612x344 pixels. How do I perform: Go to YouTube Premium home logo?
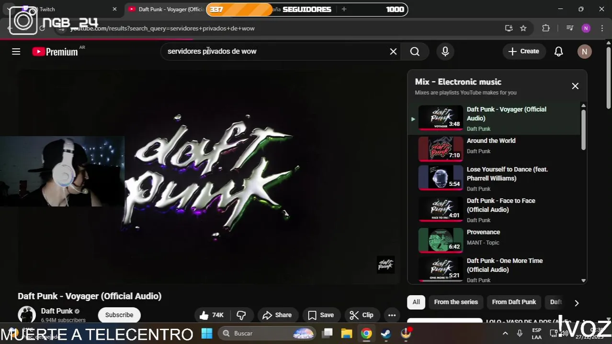55,52
